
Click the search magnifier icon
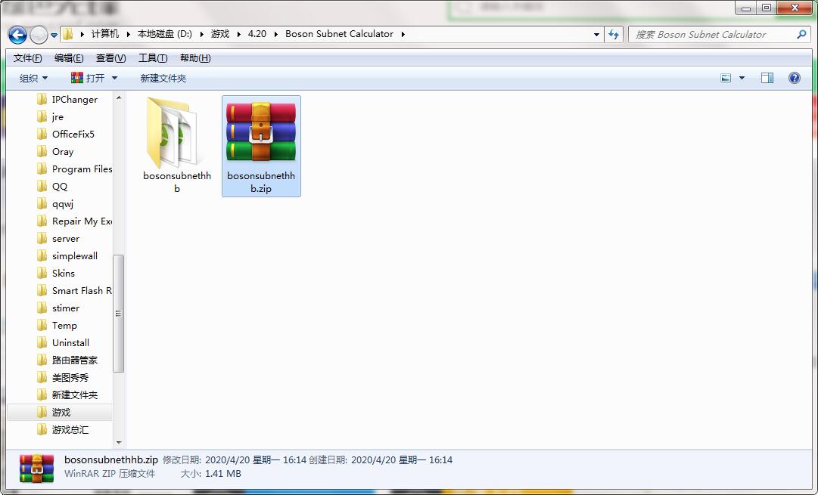pyautogui.click(x=802, y=35)
